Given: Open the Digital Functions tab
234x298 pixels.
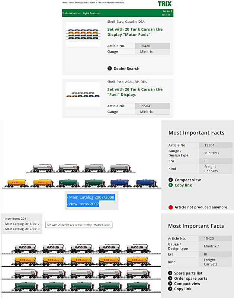Looking at the screenshot, I should [x=91, y=13].
